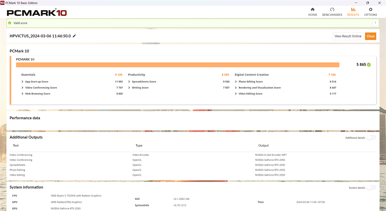Click the Time value 2024-03-06 11:46 +07:00
386x211 pixels.
[x=311, y=202]
